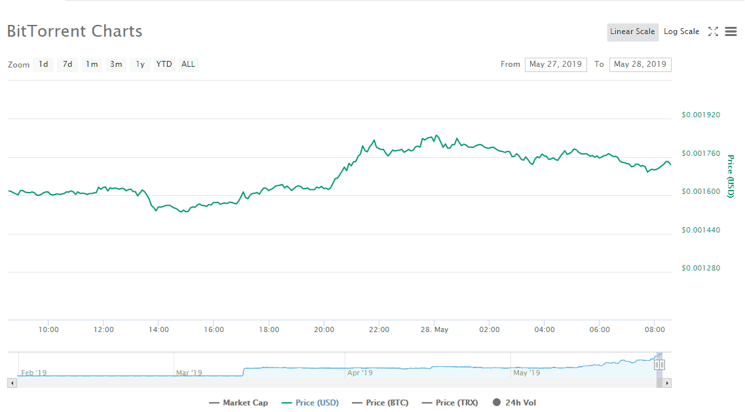Click the navigator scrollbar thumb
Image resolution: width=745 pixels, height=412 pixels.
point(659,383)
